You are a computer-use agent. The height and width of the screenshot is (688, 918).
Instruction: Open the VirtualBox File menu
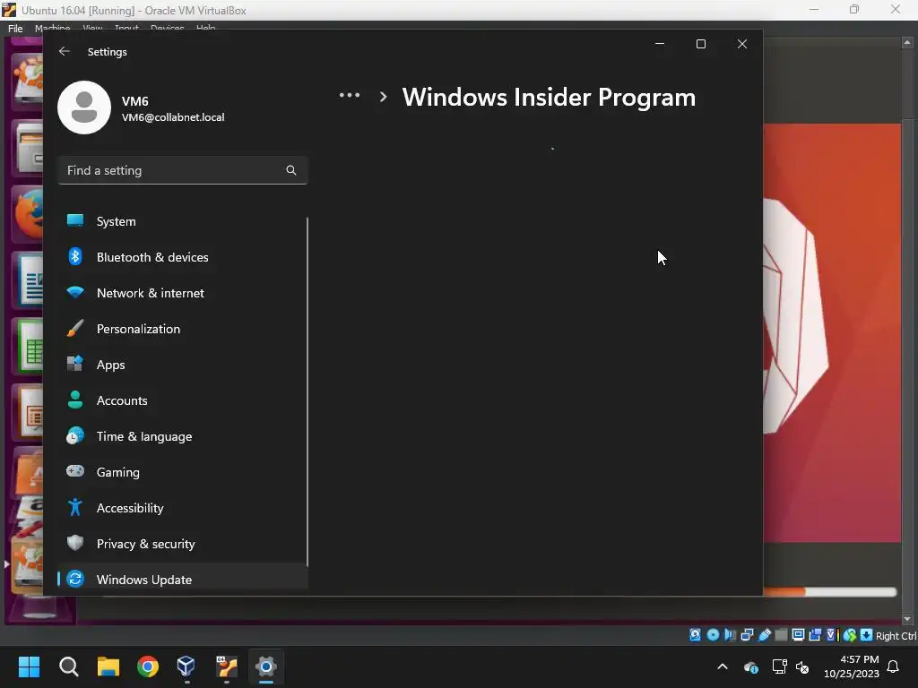click(x=15, y=28)
